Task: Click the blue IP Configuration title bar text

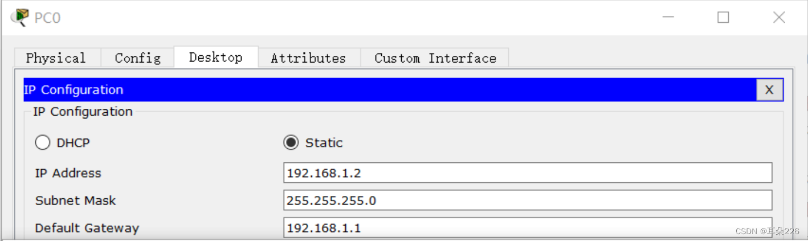Action: (74, 90)
